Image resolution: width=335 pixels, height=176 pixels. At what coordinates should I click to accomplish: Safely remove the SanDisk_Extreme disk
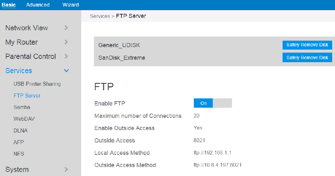[307, 58]
